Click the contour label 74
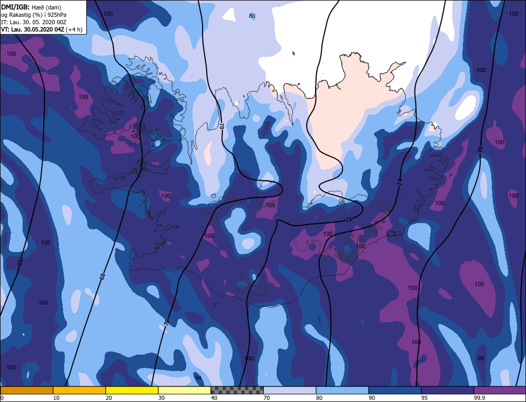The height and width of the screenshot is (402, 526). (400, 182)
